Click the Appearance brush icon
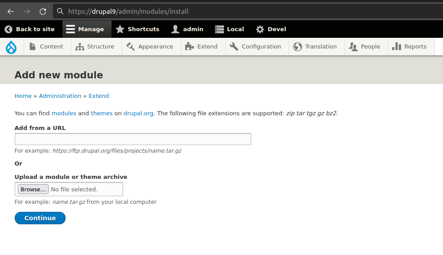 coord(131,46)
